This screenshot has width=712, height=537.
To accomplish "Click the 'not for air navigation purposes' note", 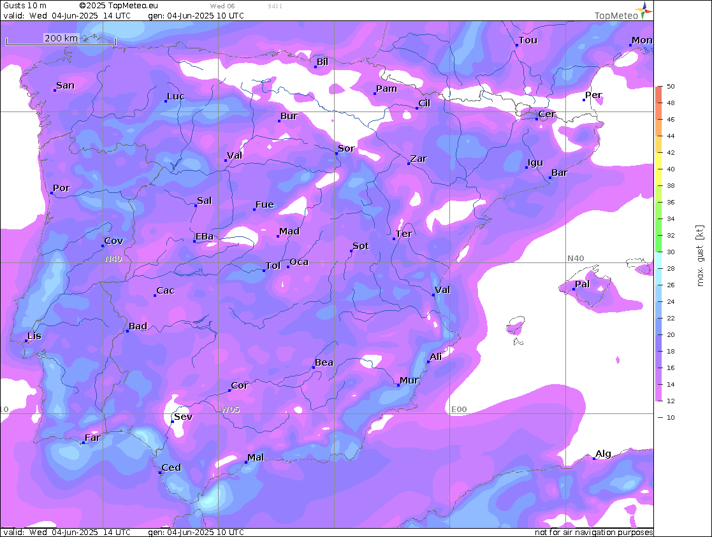I will [x=594, y=532].
